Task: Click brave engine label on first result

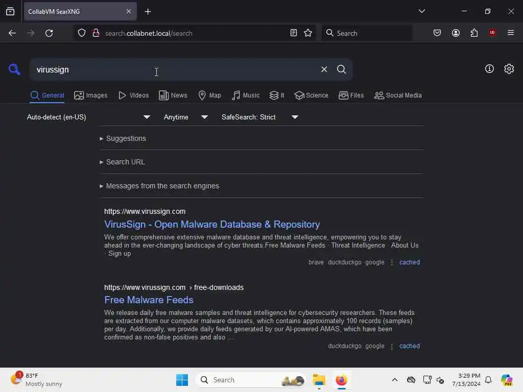Action: click(x=316, y=262)
